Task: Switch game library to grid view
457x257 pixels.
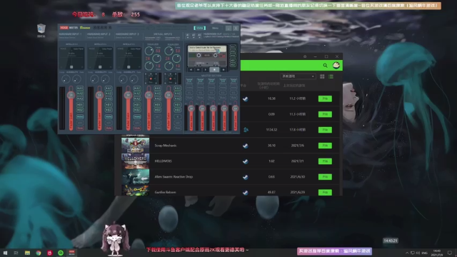Action: pos(322,76)
